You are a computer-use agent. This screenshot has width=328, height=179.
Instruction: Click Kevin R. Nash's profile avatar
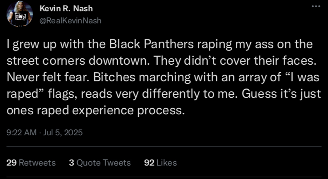pyautogui.click(x=19, y=15)
